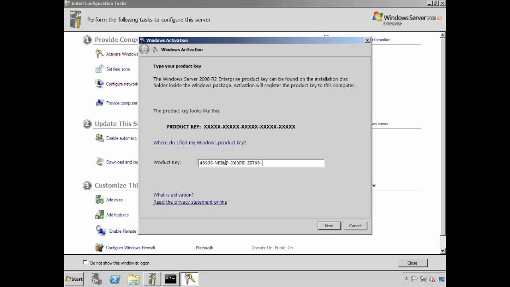Click the 'Type your product key' heading
The width and height of the screenshot is (510, 287).
[177, 66]
